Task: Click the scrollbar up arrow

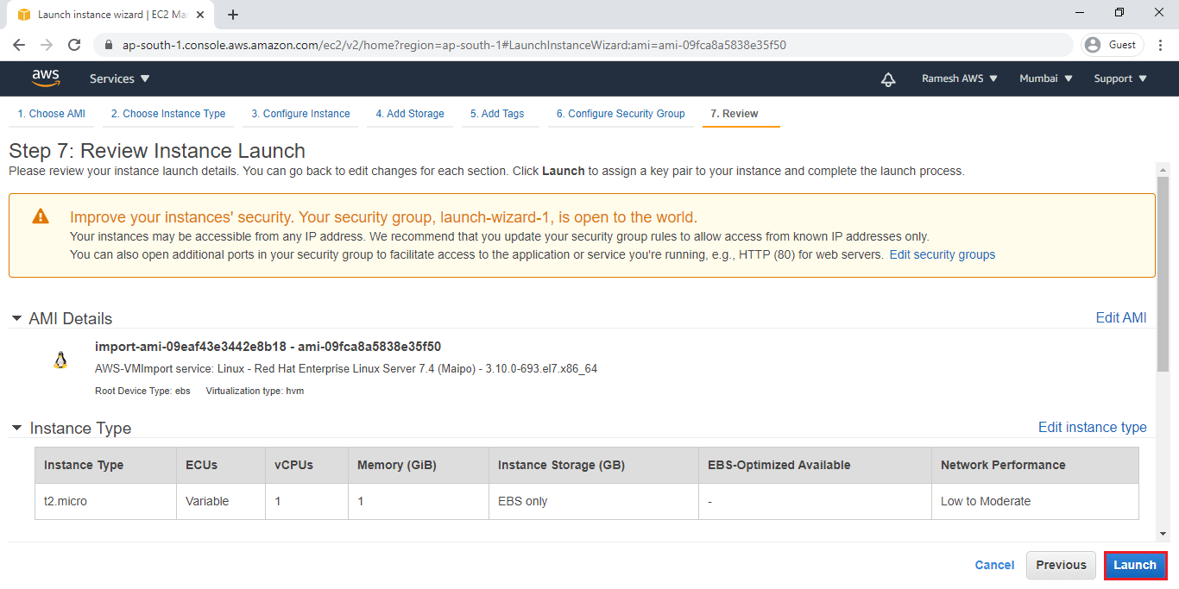Action: [1163, 168]
